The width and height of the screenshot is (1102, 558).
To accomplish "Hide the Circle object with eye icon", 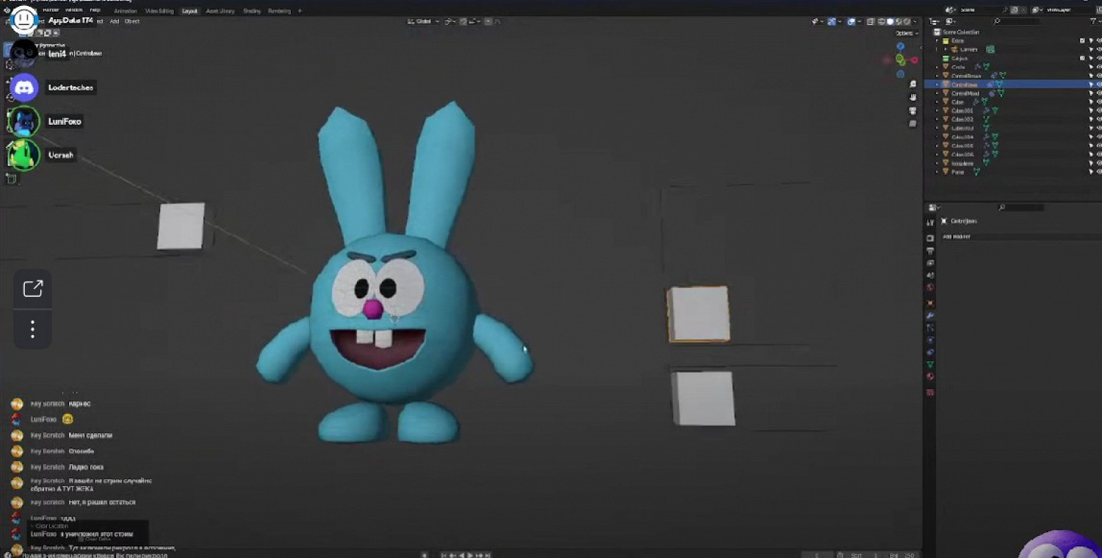I will (1099, 67).
